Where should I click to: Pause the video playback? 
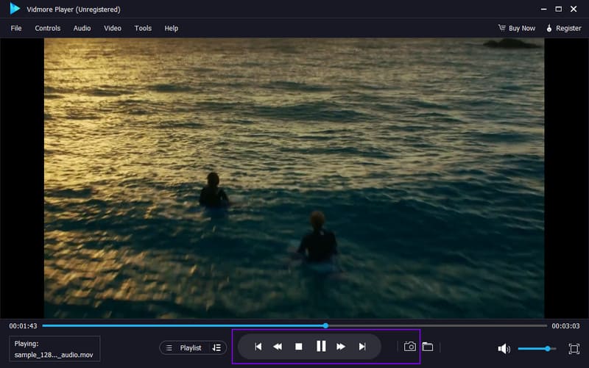(320, 347)
